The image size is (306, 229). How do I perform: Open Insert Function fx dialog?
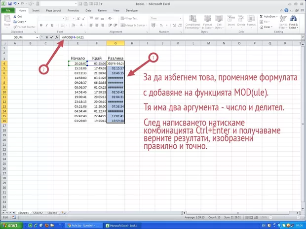point(57,37)
